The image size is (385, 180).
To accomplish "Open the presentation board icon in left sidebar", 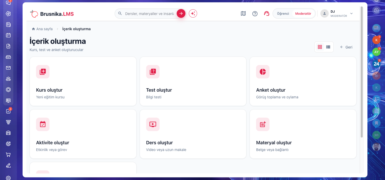I will 8,100.
